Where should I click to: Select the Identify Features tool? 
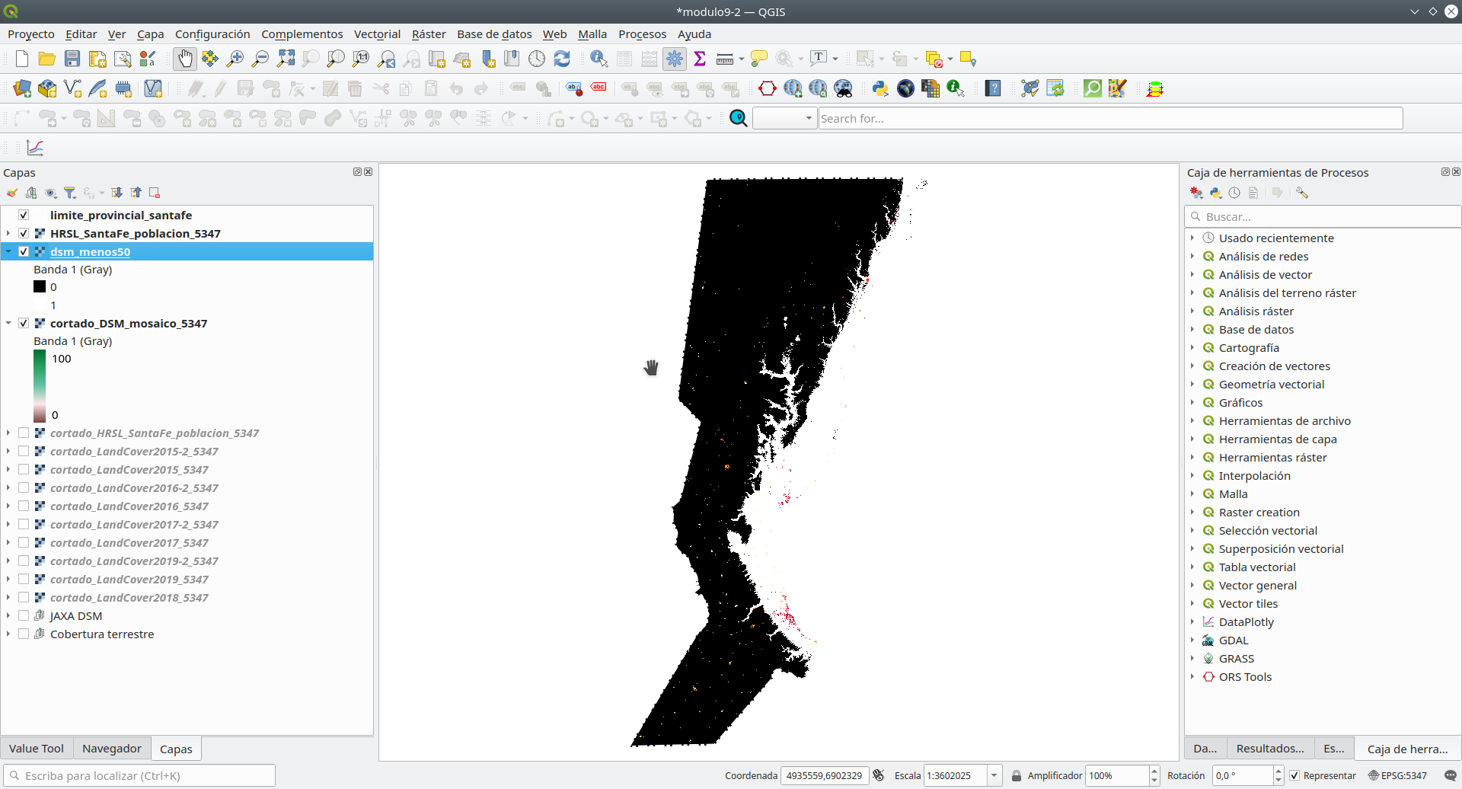pos(599,59)
